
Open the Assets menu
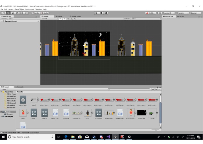pyautogui.click(x=11, y=9)
